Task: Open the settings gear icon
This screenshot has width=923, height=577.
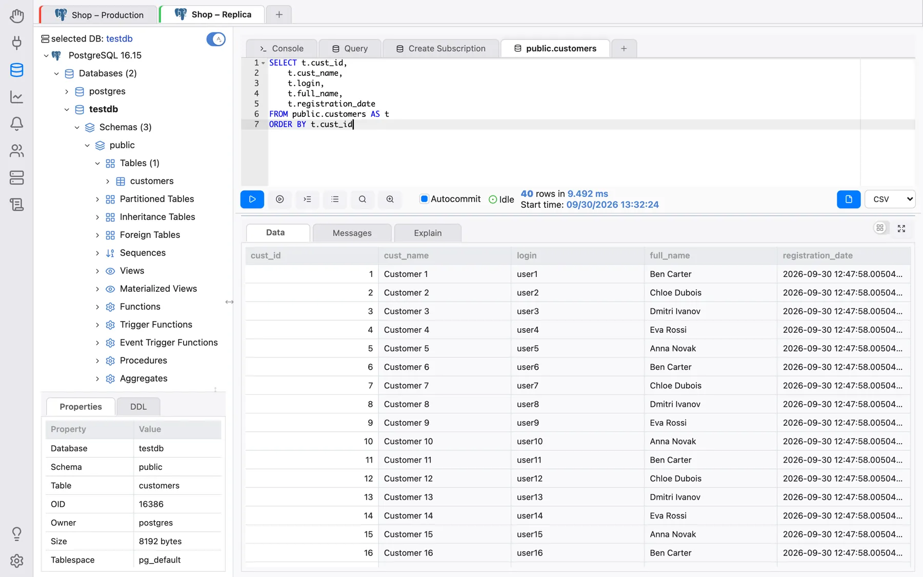Action: pos(16,561)
